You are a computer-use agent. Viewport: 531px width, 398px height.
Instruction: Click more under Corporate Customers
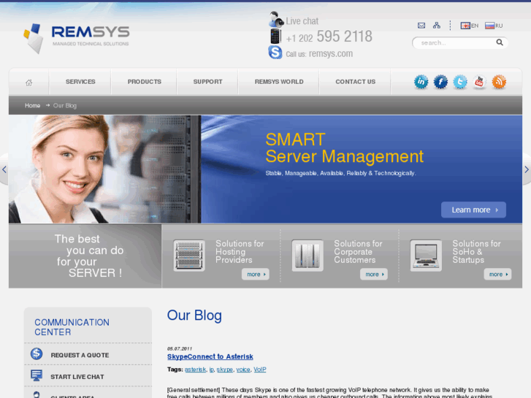pos(374,275)
